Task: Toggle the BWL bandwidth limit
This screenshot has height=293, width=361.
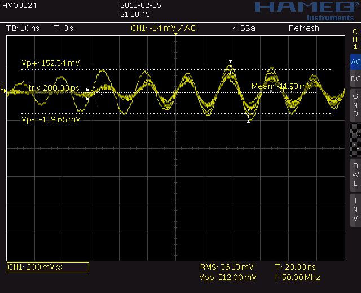Action: click(355, 175)
